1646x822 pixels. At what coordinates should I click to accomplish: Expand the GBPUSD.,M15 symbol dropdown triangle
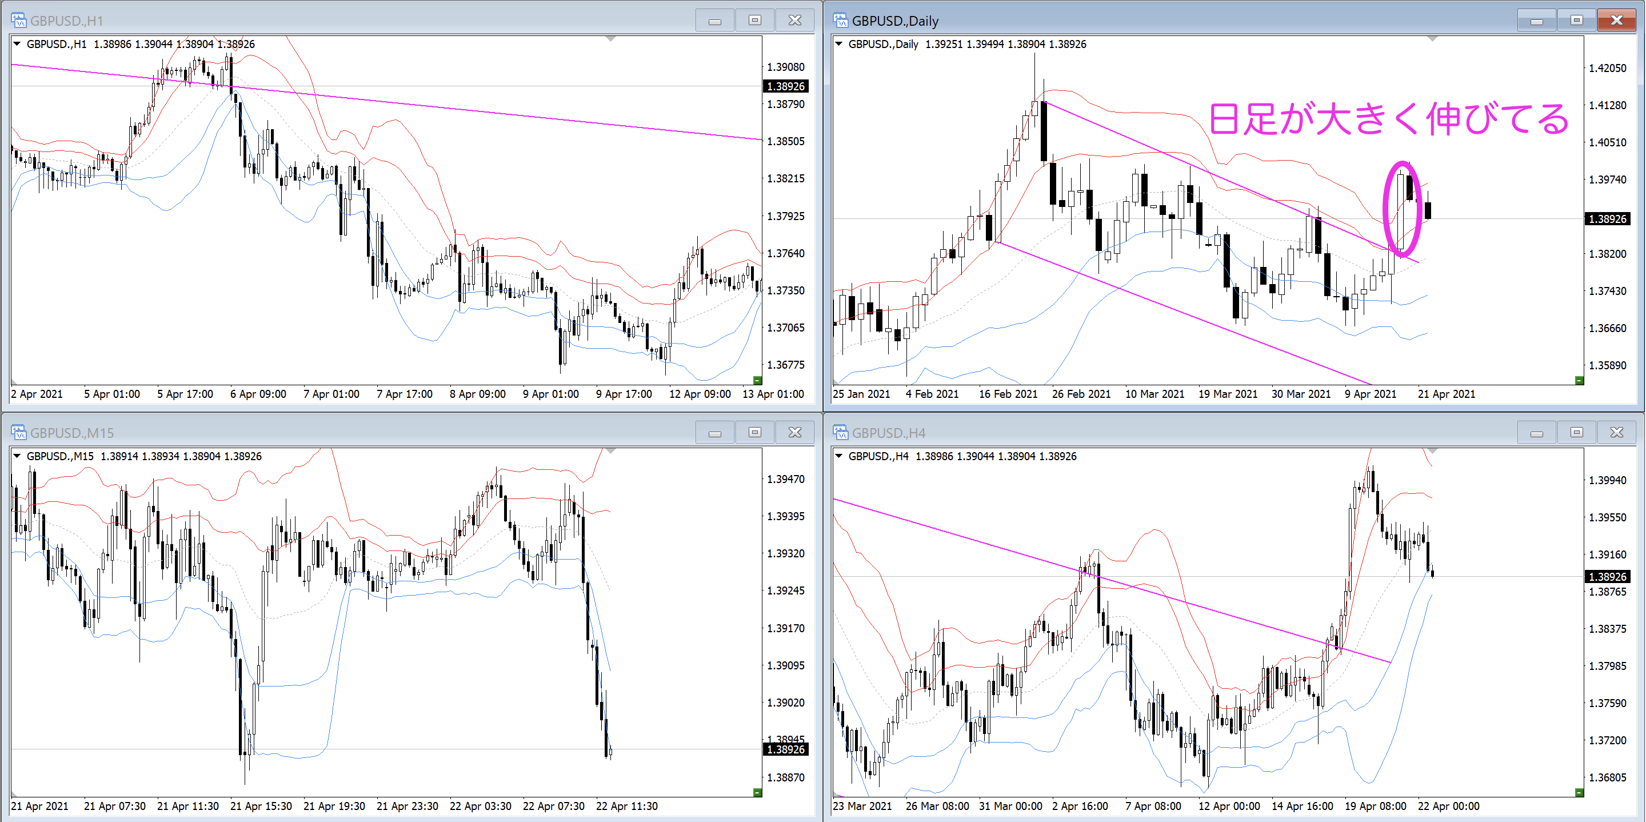pos(17,456)
